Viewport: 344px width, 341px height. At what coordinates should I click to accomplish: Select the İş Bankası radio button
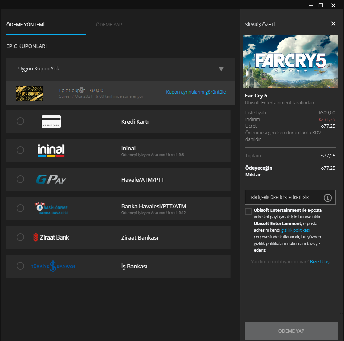20,266
